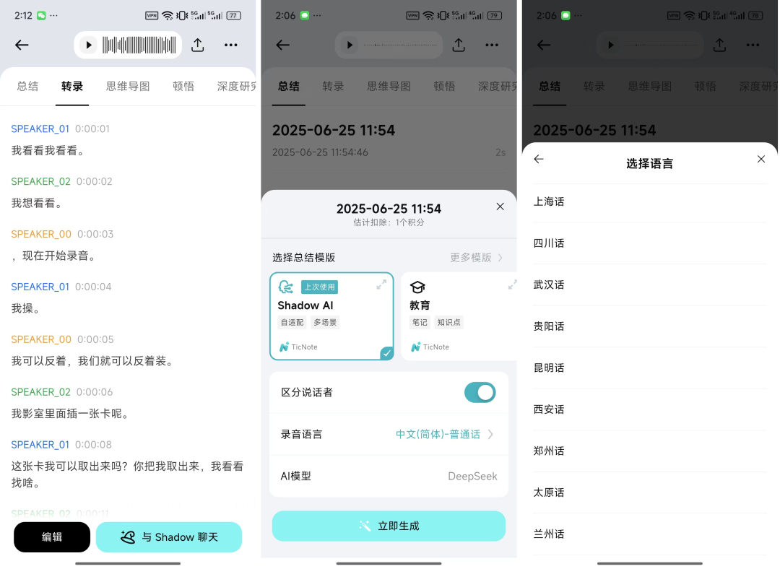Close the 选择语言 sheet
This screenshot has width=780, height=569.
761,159
